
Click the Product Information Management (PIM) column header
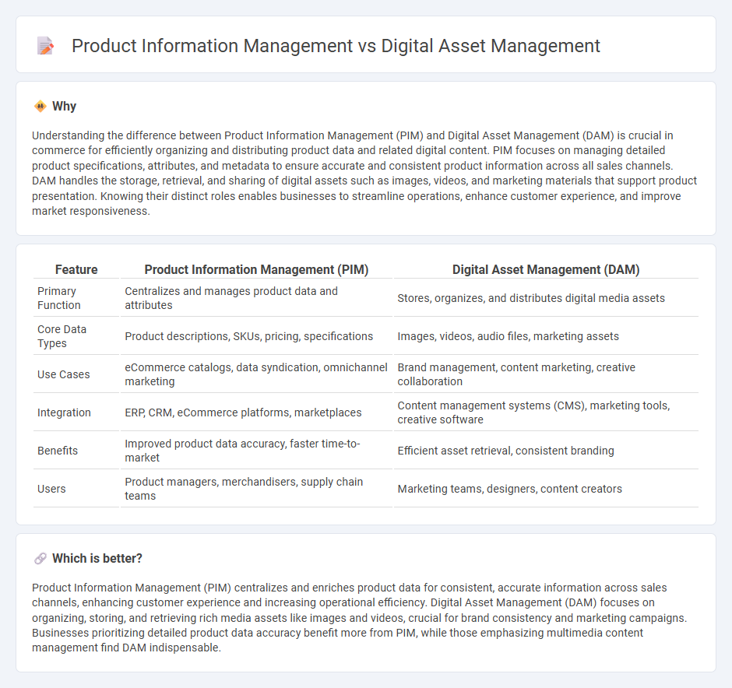[x=256, y=269]
